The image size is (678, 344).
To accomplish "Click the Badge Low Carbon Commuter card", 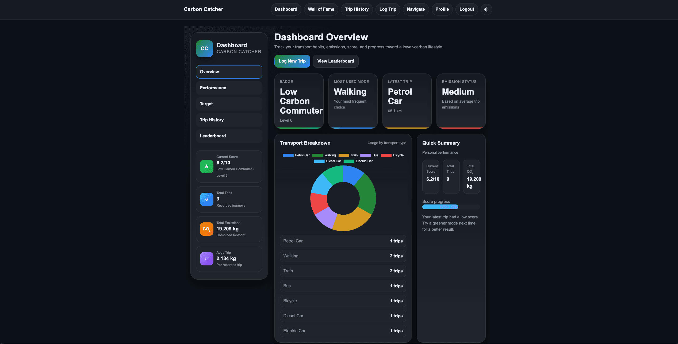I will (299, 101).
